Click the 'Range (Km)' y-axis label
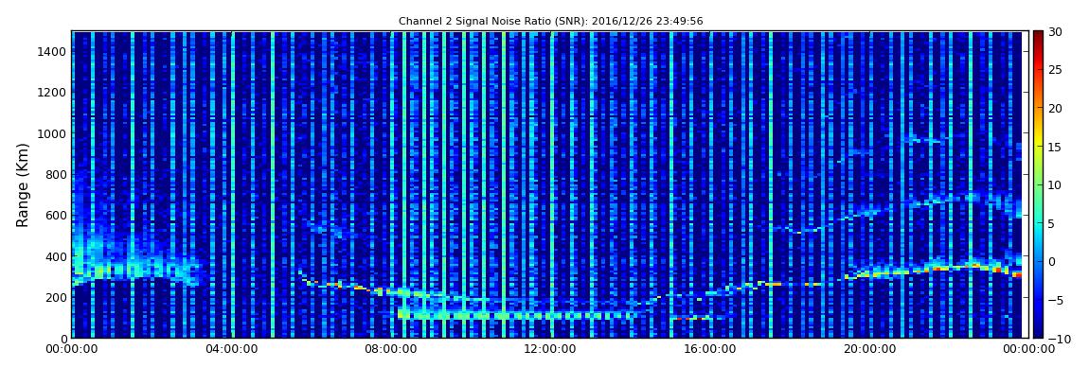1089x385 pixels. 23,185
